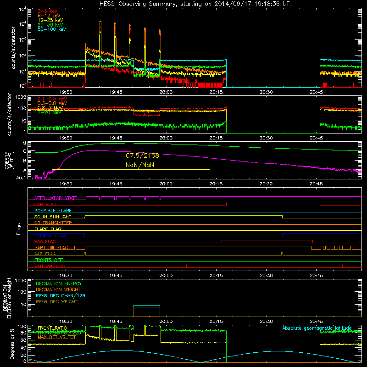This screenshot has height=367, width=367.
Task: Click the 7-20 MeV legend label
Action: pyautogui.click(x=49, y=112)
